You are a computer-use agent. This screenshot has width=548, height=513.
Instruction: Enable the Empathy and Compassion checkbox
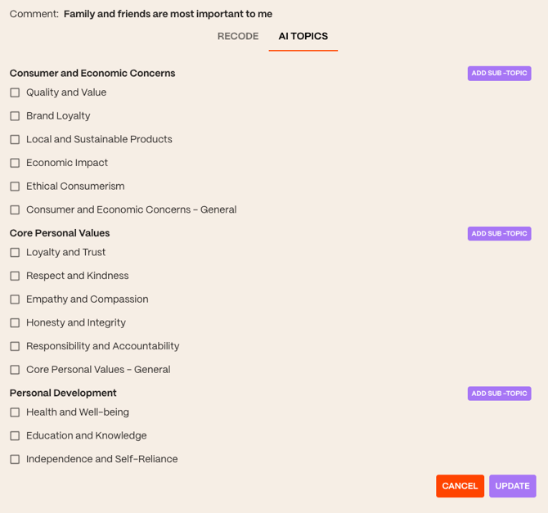coord(15,299)
